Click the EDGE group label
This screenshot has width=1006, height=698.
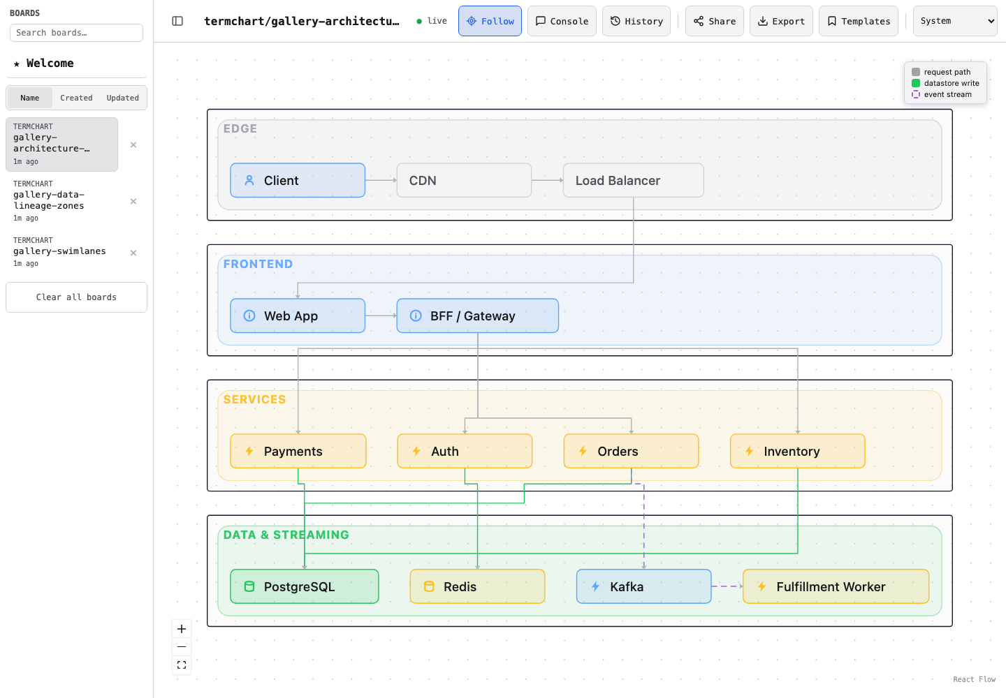coord(240,128)
